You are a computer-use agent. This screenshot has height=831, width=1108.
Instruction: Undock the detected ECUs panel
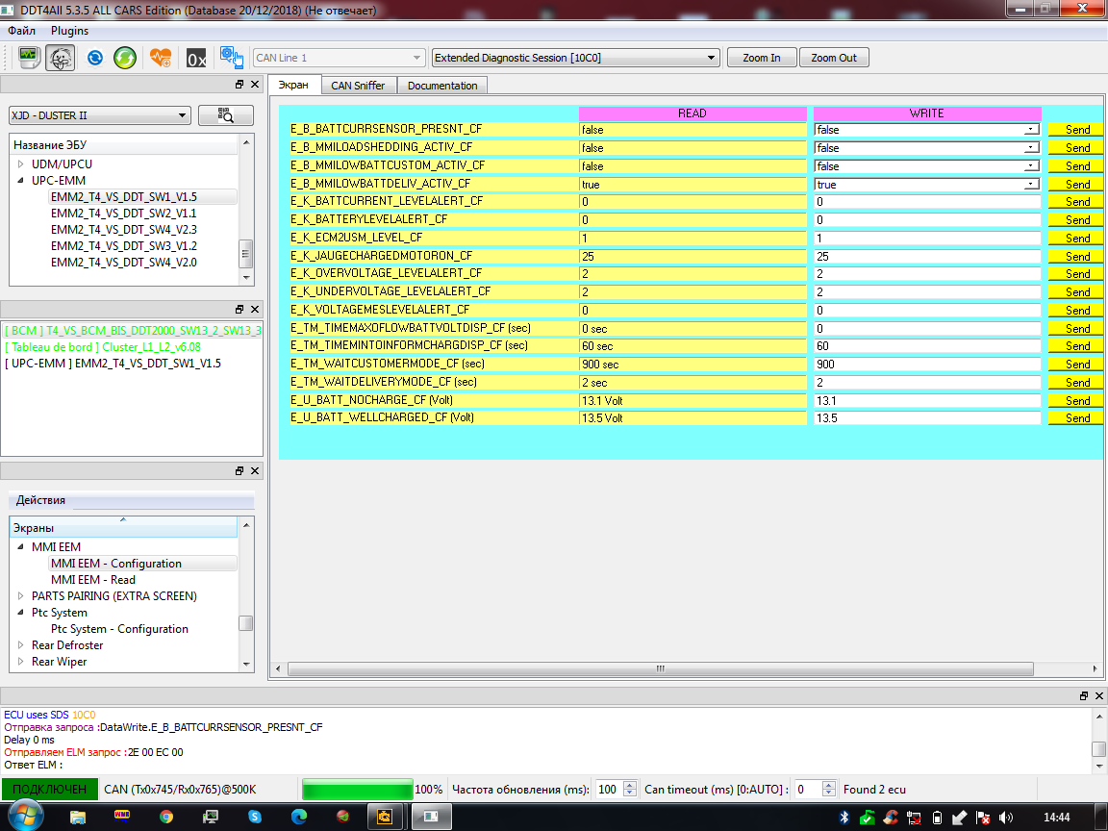pos(239,309)
